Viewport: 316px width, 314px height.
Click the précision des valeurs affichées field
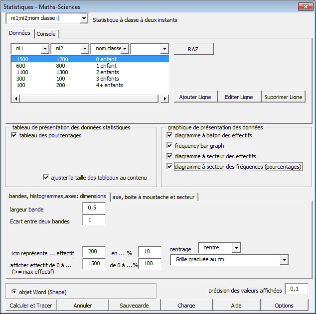click(297, 289)
